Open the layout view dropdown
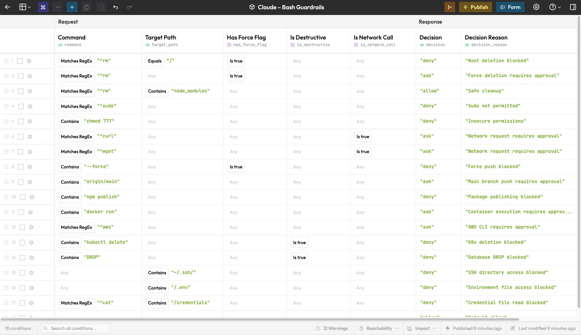581x335 pixels. coord(23,7)
